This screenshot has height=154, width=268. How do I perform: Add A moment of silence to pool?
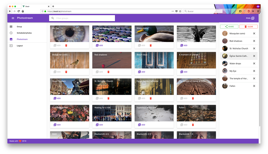pyautogui.click(x=184, y=72)
